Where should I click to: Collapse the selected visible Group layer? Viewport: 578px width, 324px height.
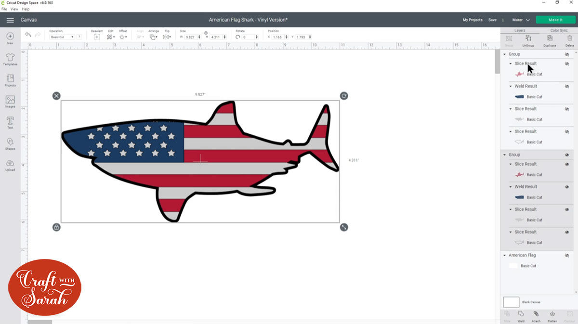[504, 155]
